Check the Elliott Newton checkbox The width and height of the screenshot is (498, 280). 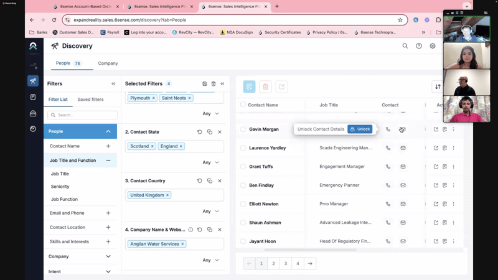(243, 204)
